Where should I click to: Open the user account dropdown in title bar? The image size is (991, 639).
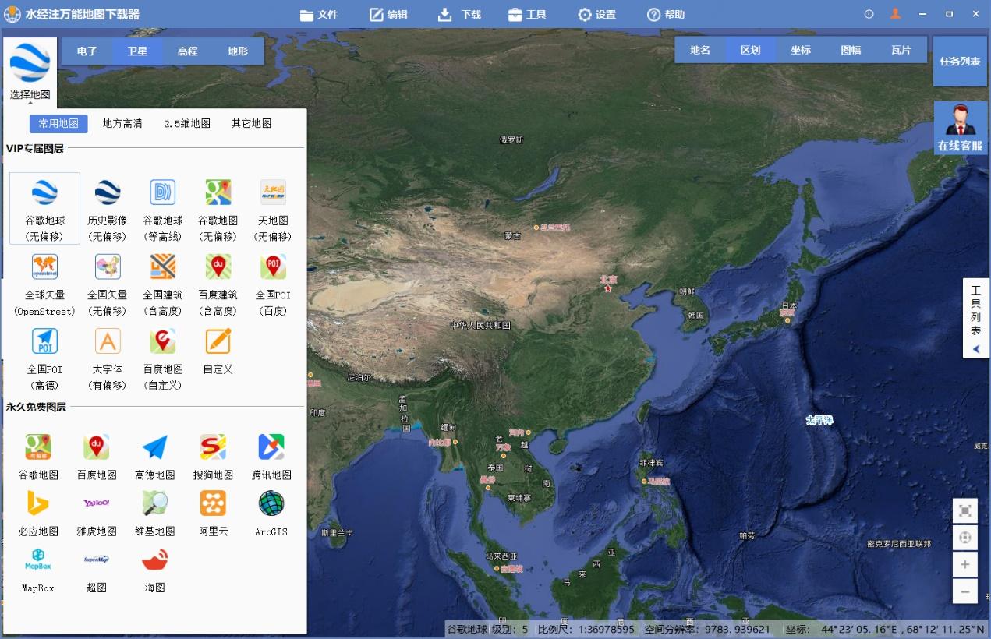895,13
